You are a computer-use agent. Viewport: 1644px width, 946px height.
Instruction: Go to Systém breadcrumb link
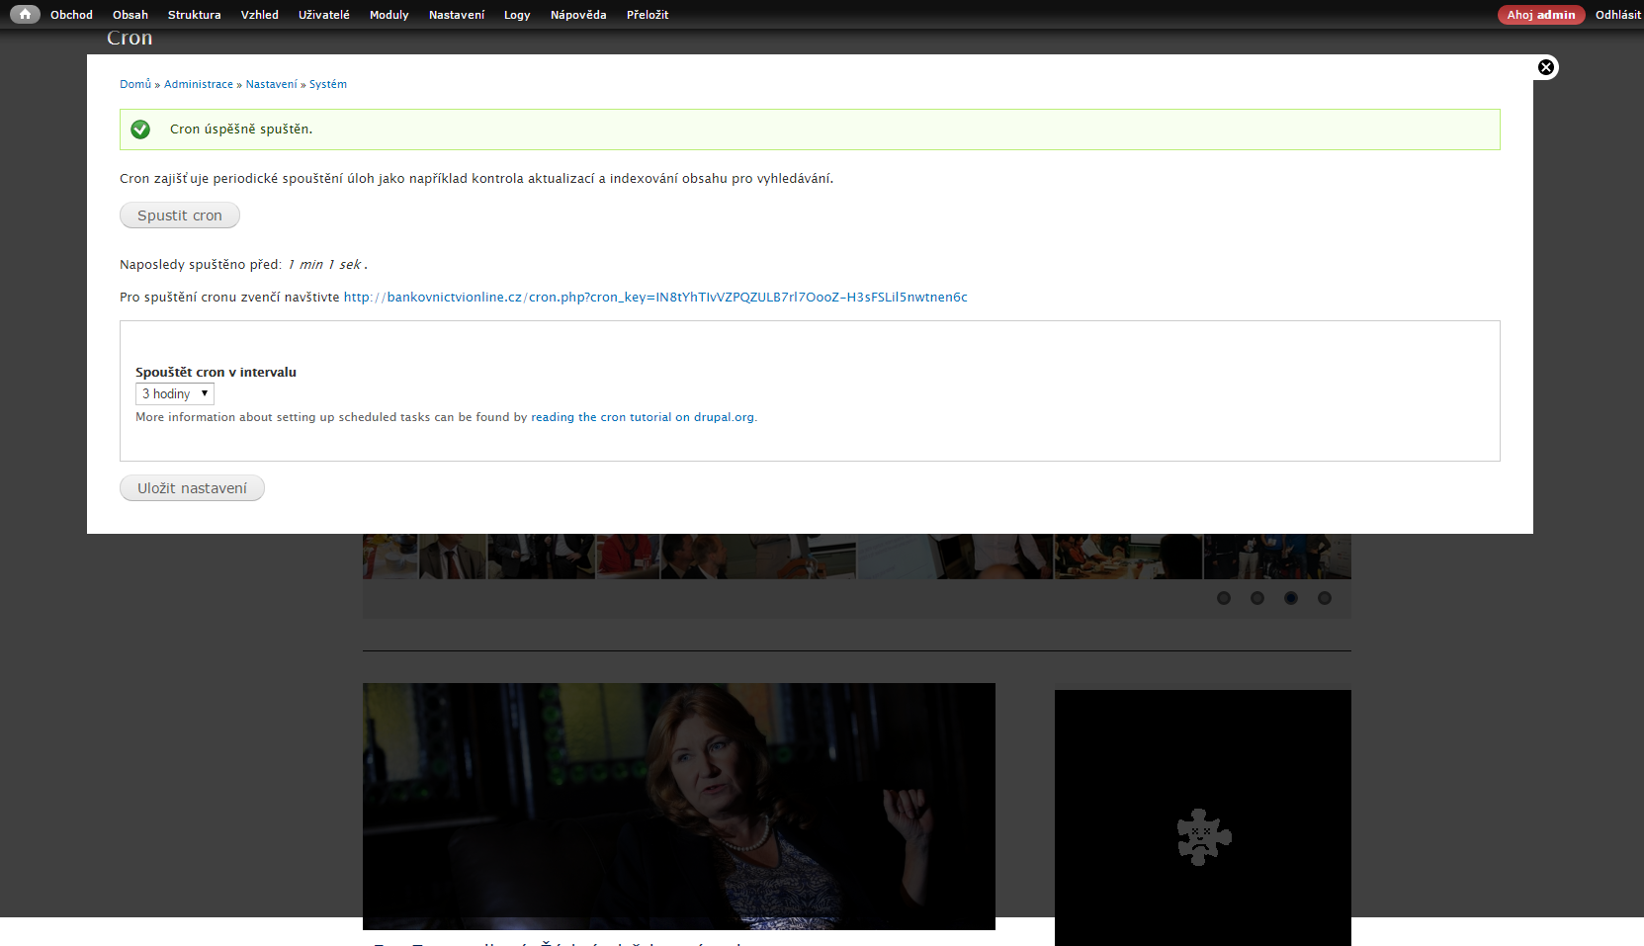328,84
